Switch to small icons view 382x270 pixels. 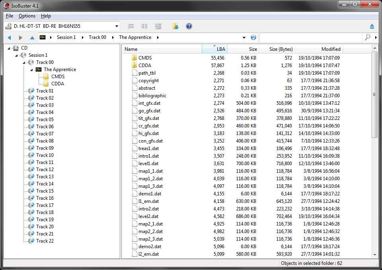pos(144,26)
